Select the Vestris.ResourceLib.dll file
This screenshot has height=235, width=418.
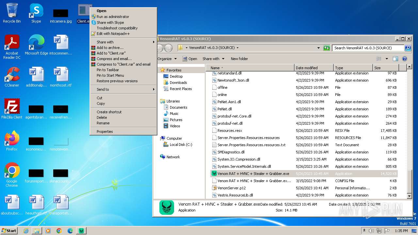[x=235, y=195]
